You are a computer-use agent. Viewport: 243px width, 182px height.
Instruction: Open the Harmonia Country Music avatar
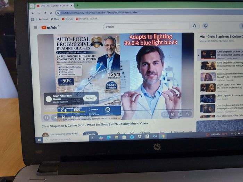[45, 135]
